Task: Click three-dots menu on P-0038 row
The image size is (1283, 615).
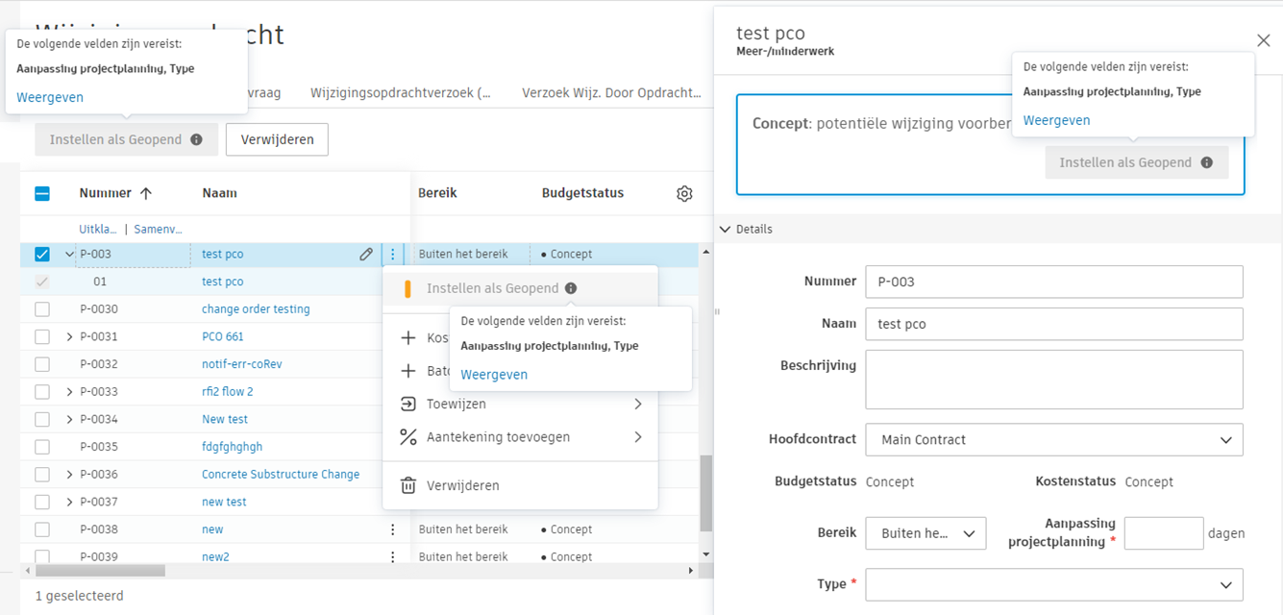Action: pos(392,529)
